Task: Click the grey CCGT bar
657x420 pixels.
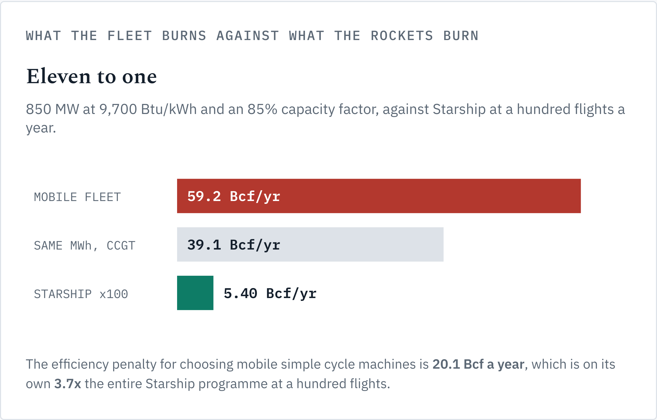Action: pos(310,244)
